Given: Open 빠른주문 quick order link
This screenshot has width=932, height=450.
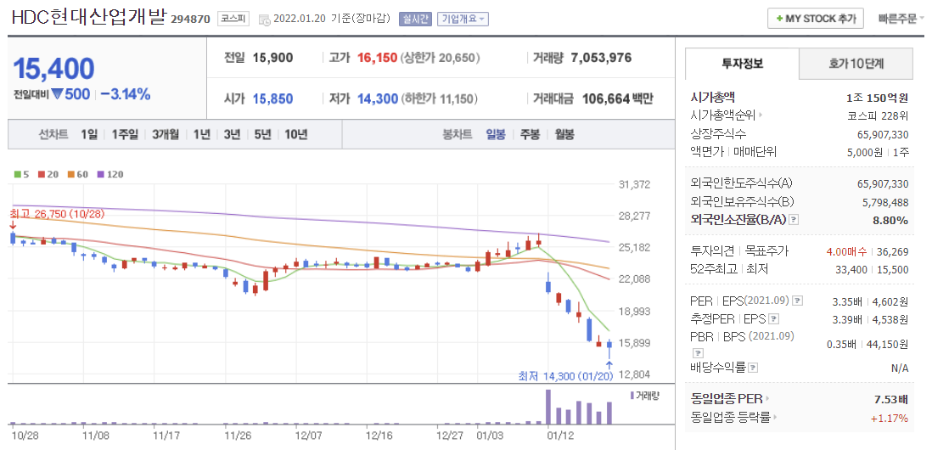Looking at the screenshot, I should [x=901, y=19].
